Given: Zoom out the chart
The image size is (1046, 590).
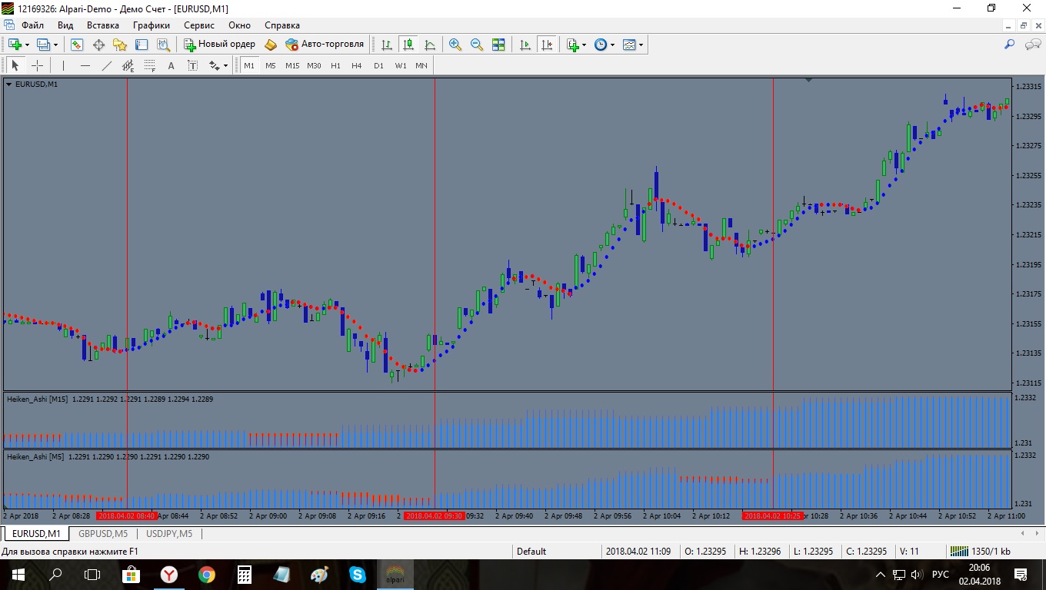Looking at the screenshot, I should [477, 45].
